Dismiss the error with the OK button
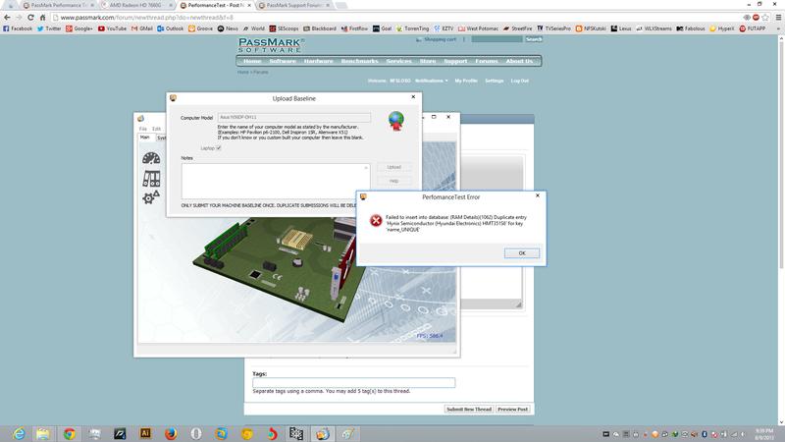 pyautogui.click(x=522, y=253)
